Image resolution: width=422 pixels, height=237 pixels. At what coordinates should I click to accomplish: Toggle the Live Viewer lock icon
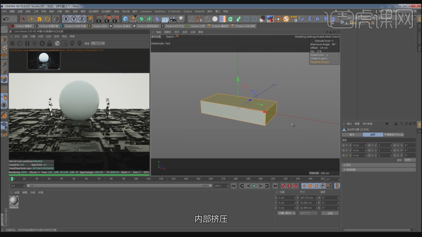coord(49,43)
